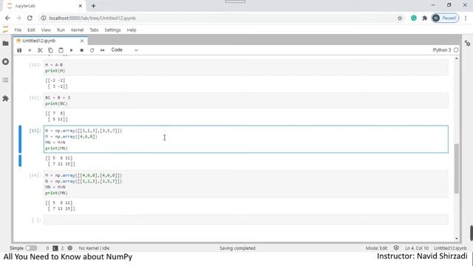
Task: Open a new browser tab
Action: 94,6
